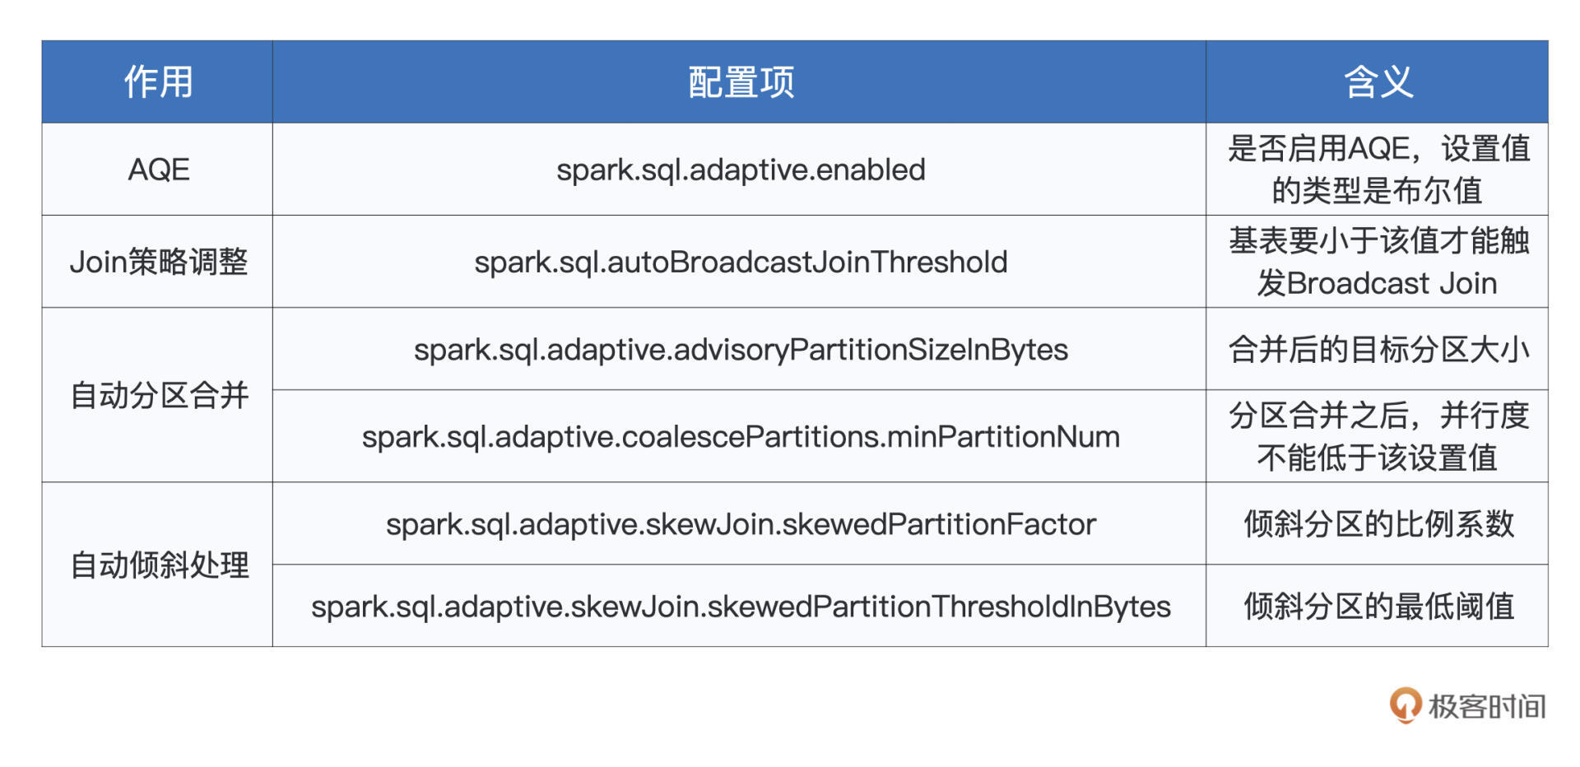Viewport: 1580px width, 767px height.
Task: Select skewJoin.skewedPartitionFactor config entry
Action: 741,524
